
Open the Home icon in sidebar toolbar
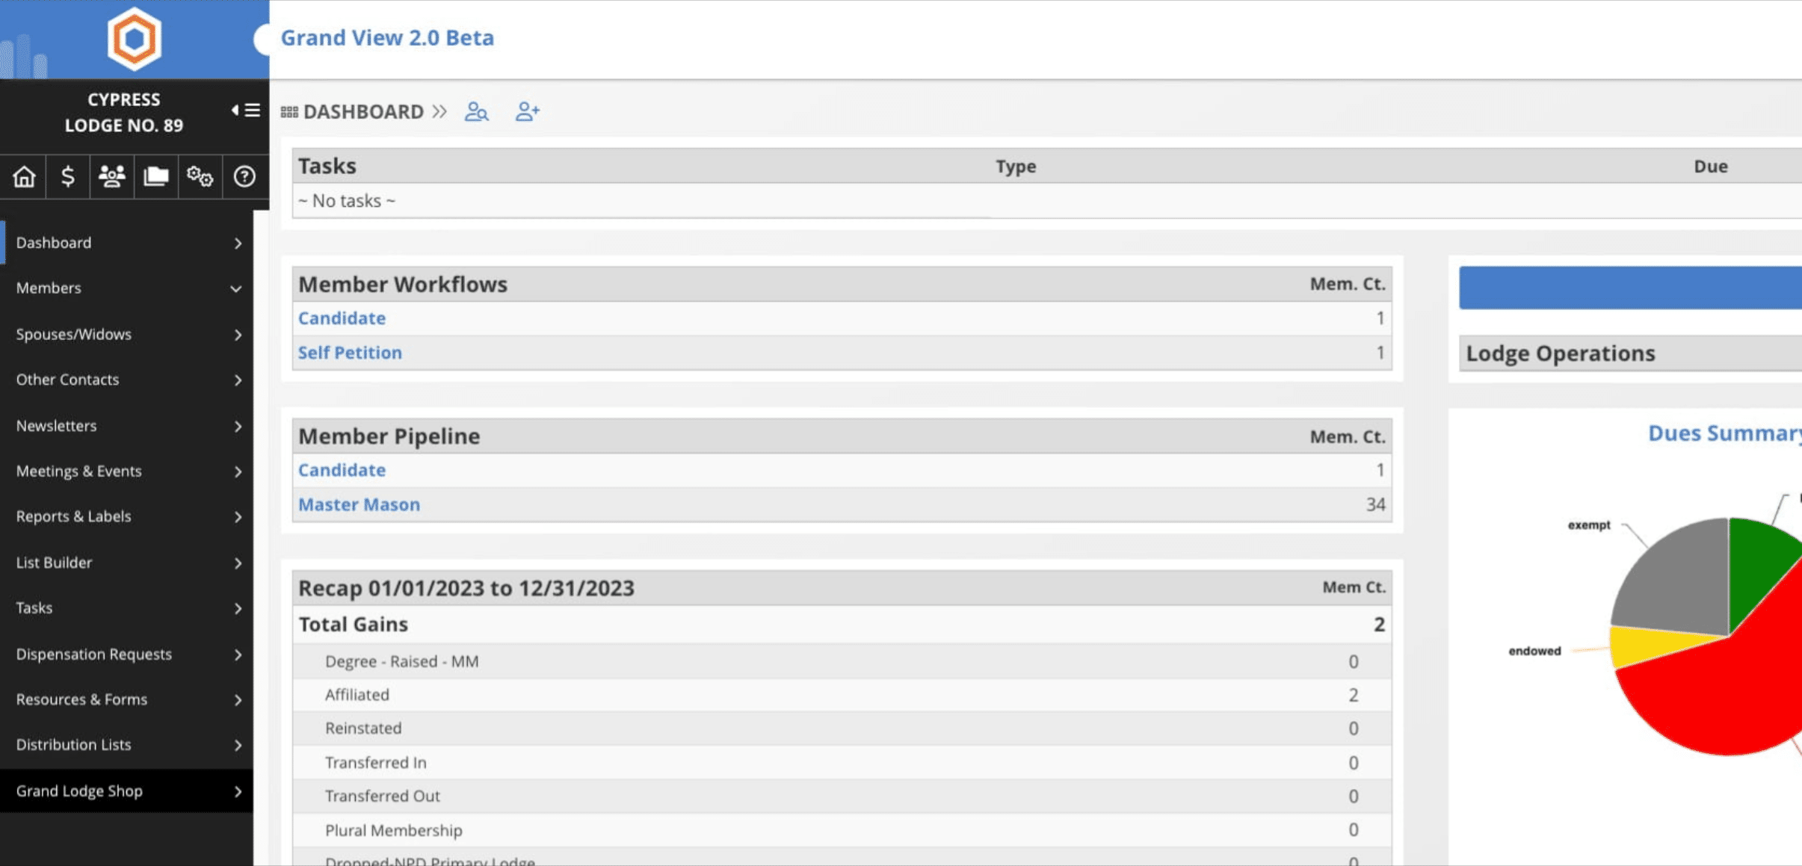(24, 176)
